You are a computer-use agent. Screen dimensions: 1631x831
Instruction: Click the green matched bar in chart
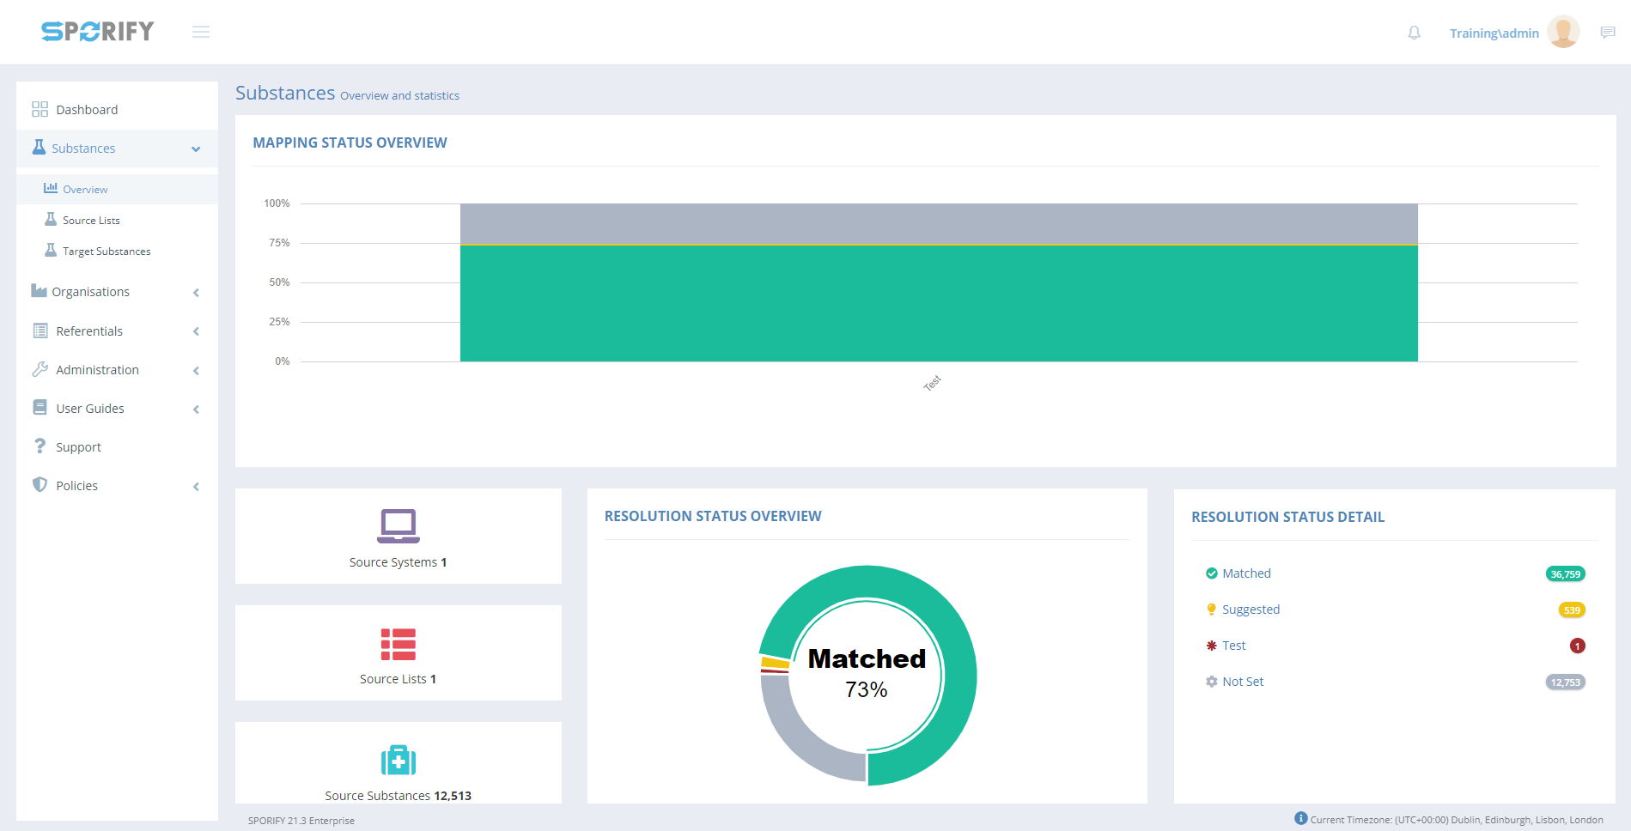coord(938,303)
